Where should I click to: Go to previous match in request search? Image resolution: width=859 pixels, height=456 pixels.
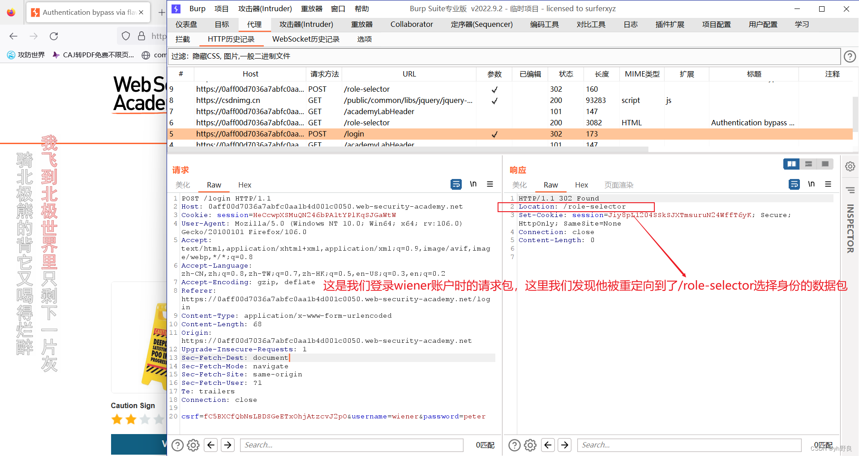coord(211,445)
